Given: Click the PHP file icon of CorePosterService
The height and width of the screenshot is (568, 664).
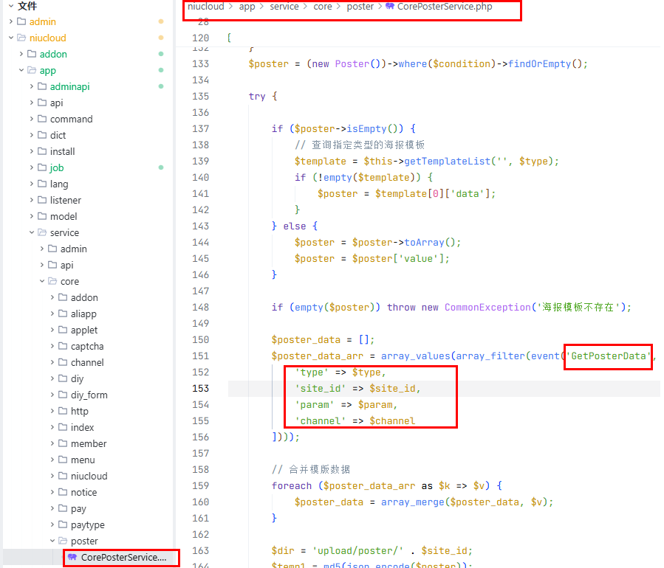Looking at the screenshot, I should point(72,558).
